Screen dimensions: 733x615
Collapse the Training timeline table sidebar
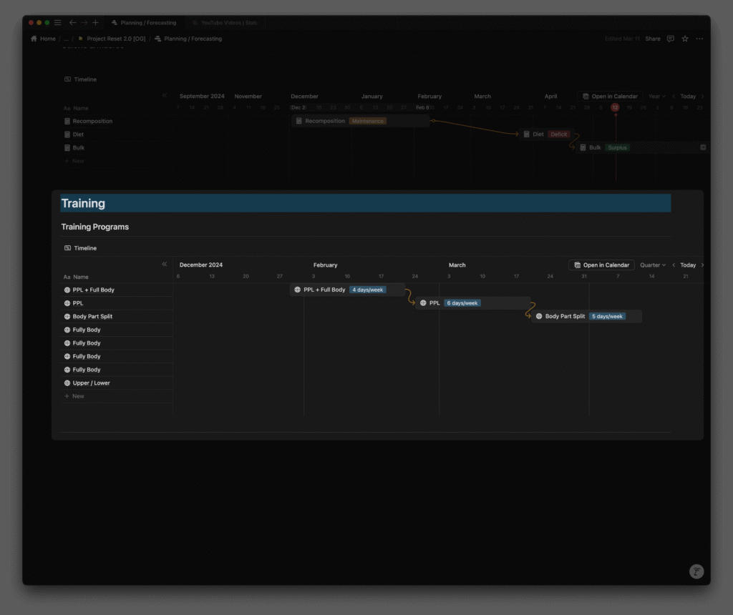(165, 265)
